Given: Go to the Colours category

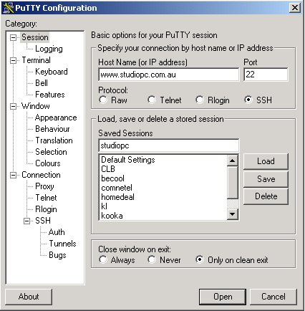Looking at the screenshot, I should (48, 163).
